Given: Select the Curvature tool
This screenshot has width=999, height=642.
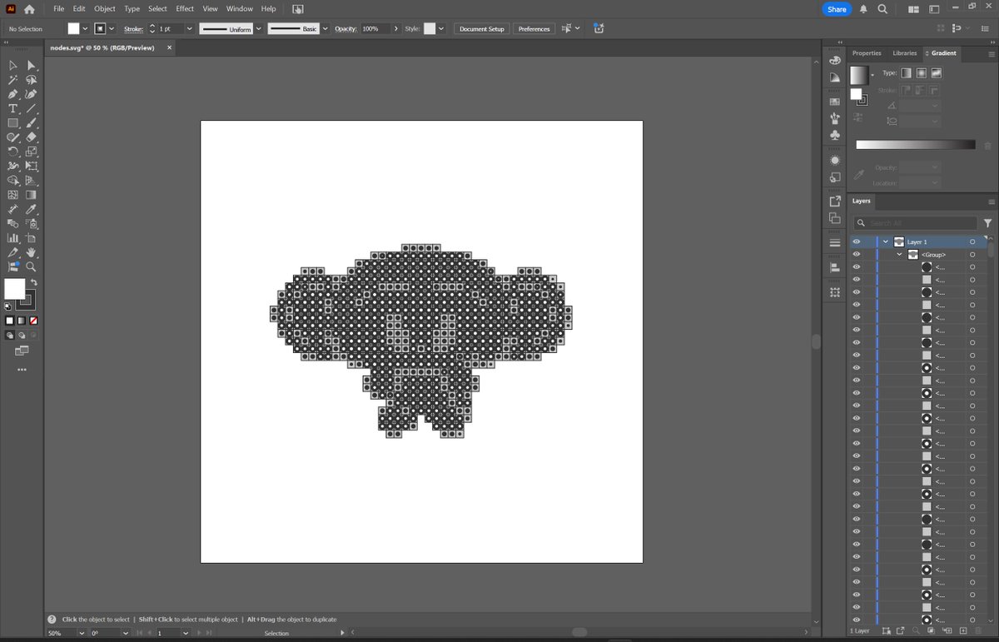Looking at the screenshot, I should [x=31, y=94].
